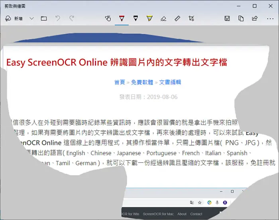Open a file with folder icon
Image resolution: width=279 pixels, height=220 pixels.
click(44, 18)
